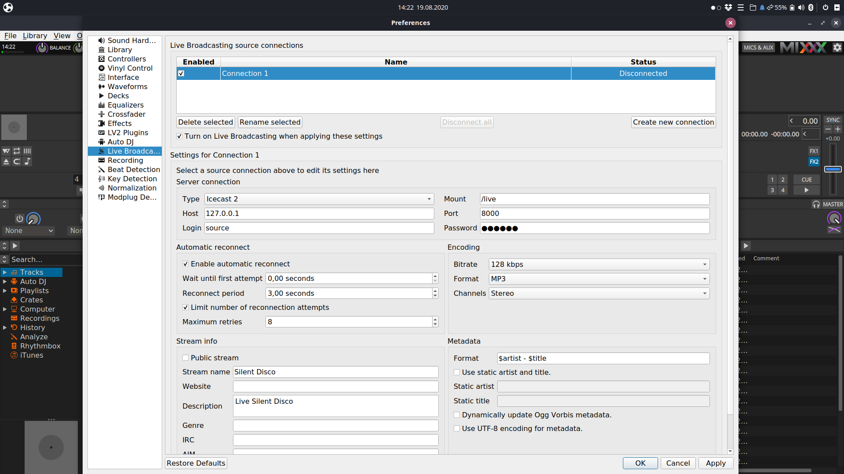Select Auto DJ robot icon in preferences
Screen dimensions: 844x474
(x=102, y=142)
